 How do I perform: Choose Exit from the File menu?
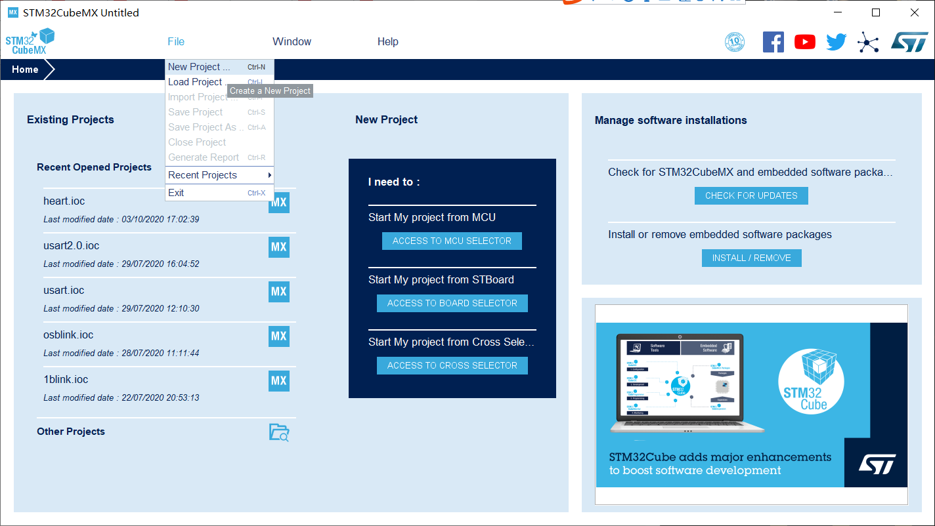pos(219,193)
